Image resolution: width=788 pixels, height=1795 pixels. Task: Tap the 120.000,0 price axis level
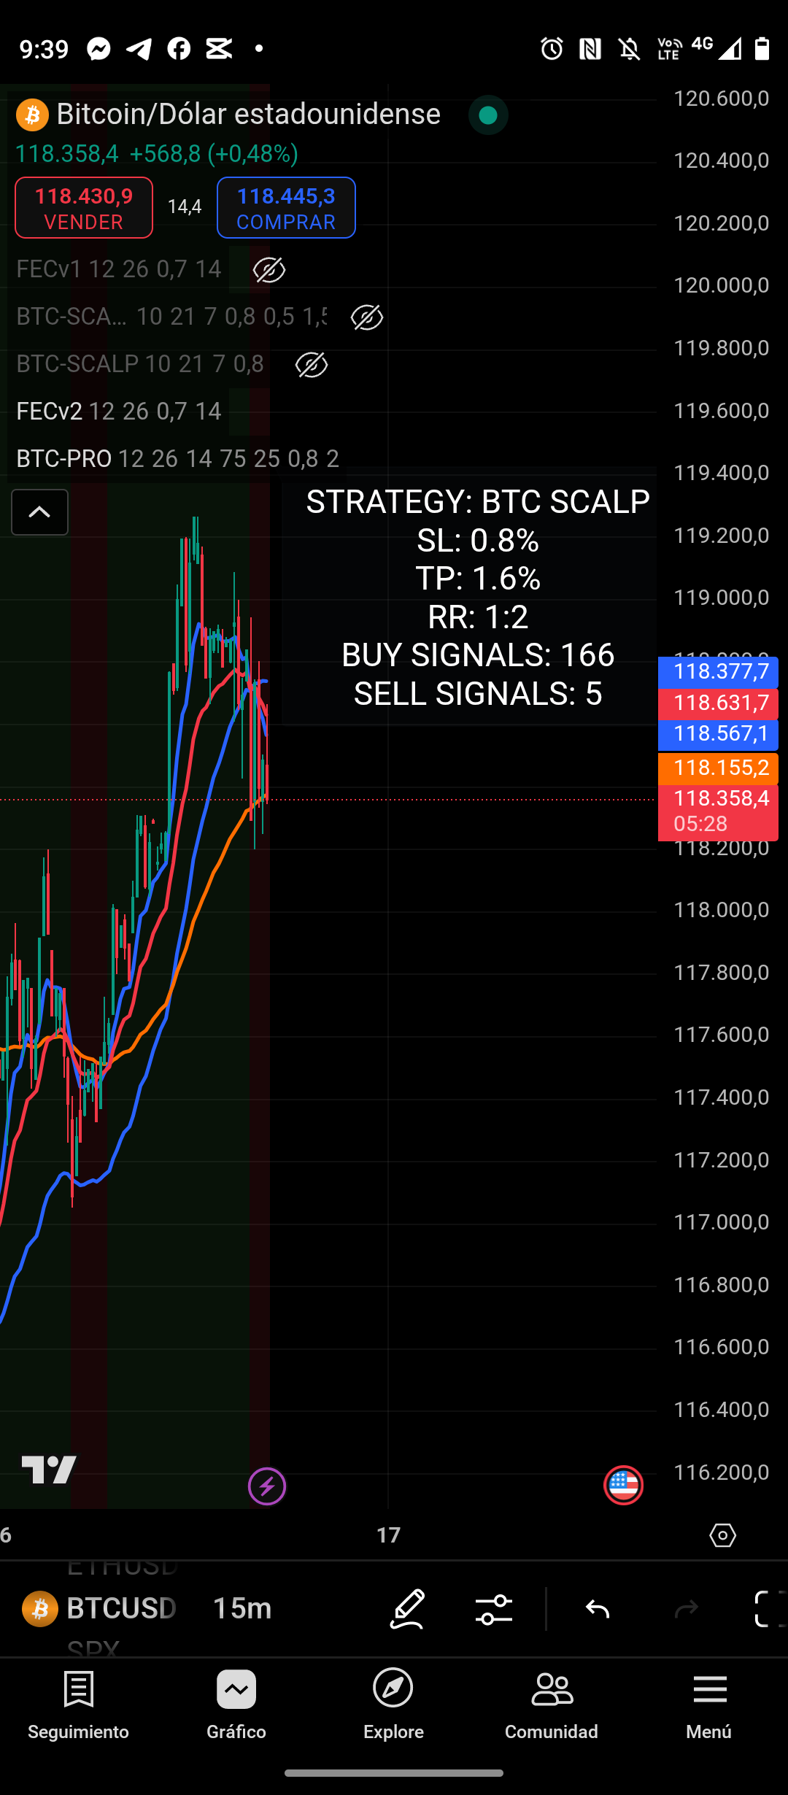pyautogui.click(x=721, y=285)
